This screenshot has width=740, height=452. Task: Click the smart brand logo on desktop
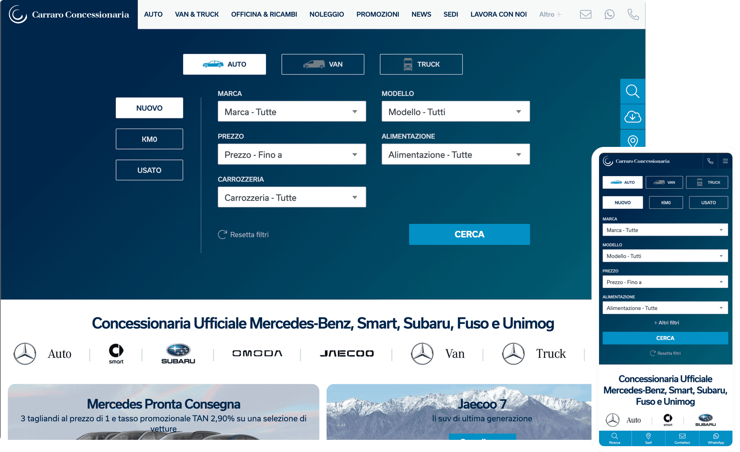116,354
